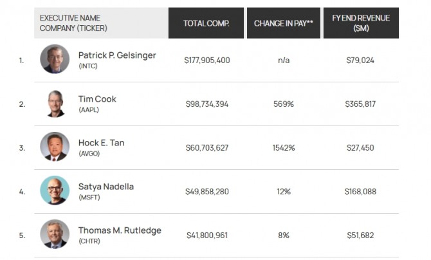
Task: Open the Thomas M. Rutledge name link
Action: click(x=120, y=230)
